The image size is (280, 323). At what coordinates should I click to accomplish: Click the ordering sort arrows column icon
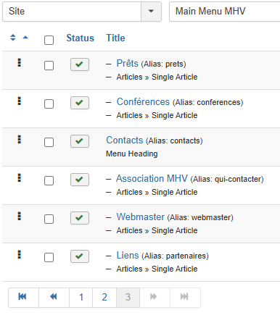pyautogui.click(x=13, y=38)
